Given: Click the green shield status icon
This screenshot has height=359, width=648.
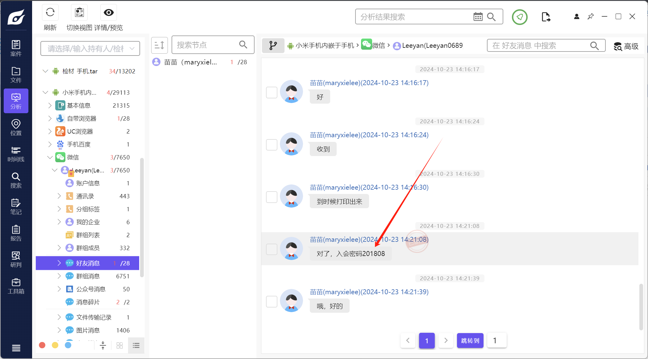Looking at the screenshot, I should pos(520,17).
